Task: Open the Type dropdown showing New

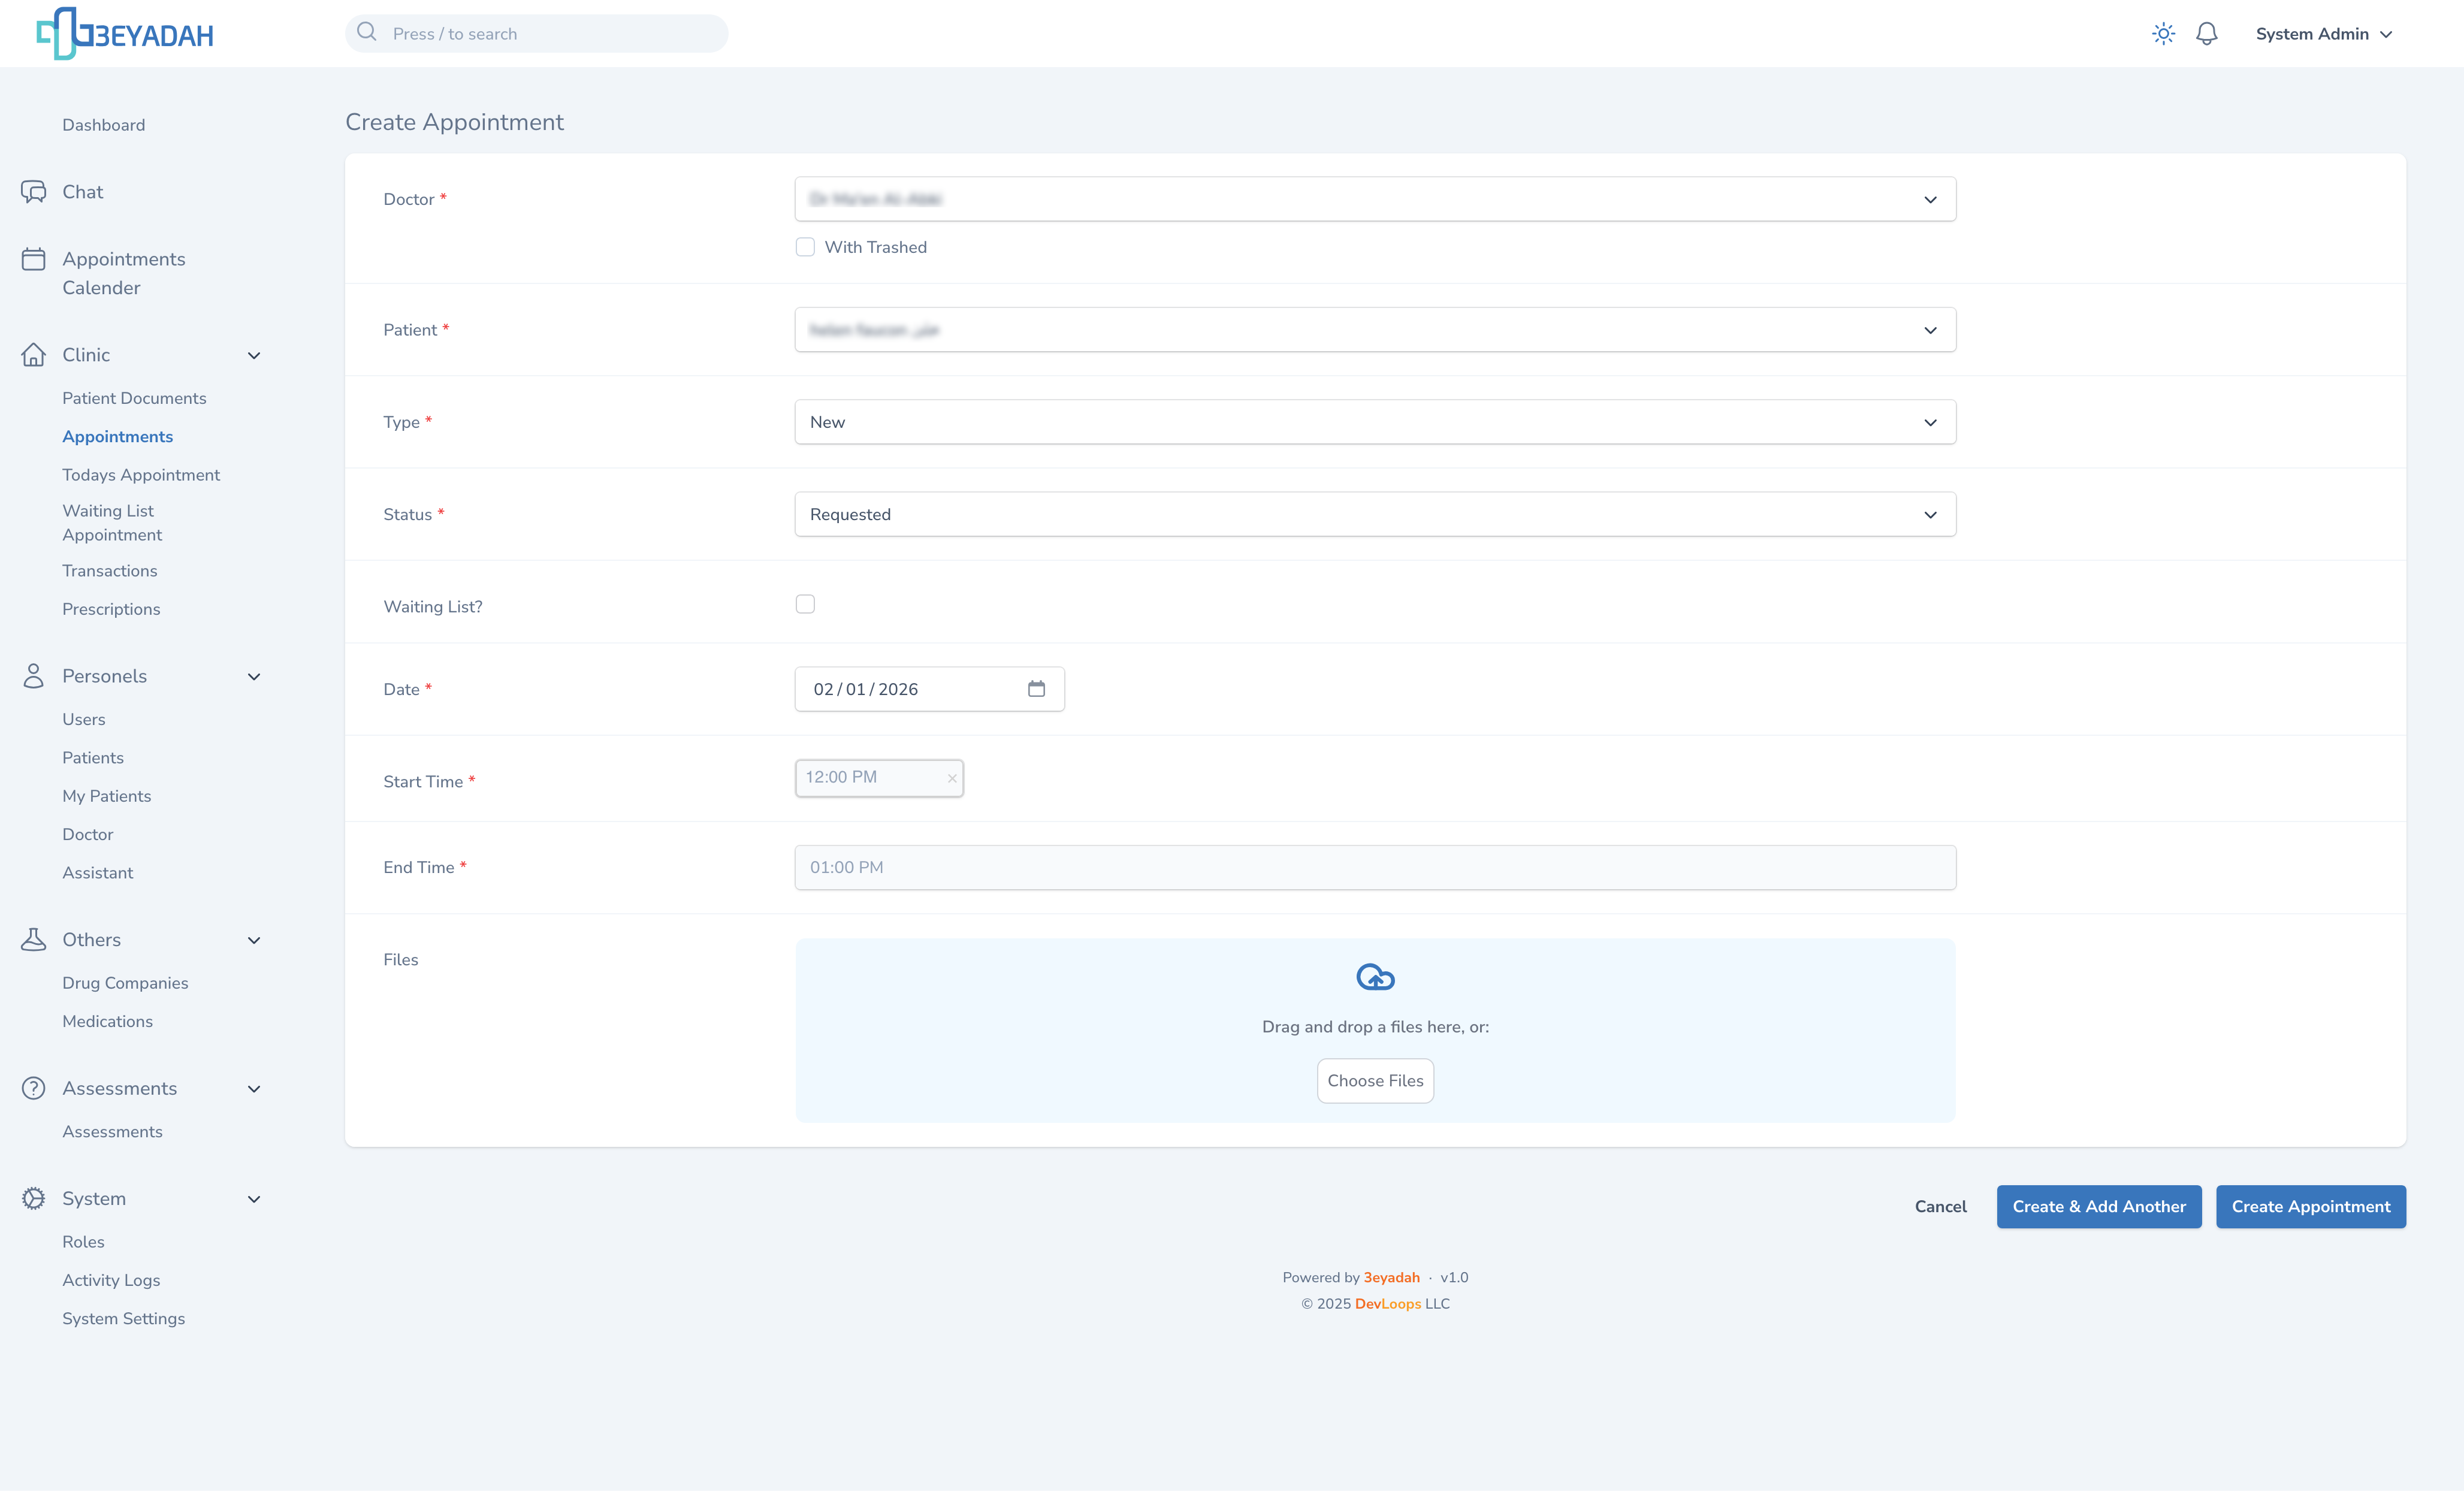Action: pos(1375,422)
